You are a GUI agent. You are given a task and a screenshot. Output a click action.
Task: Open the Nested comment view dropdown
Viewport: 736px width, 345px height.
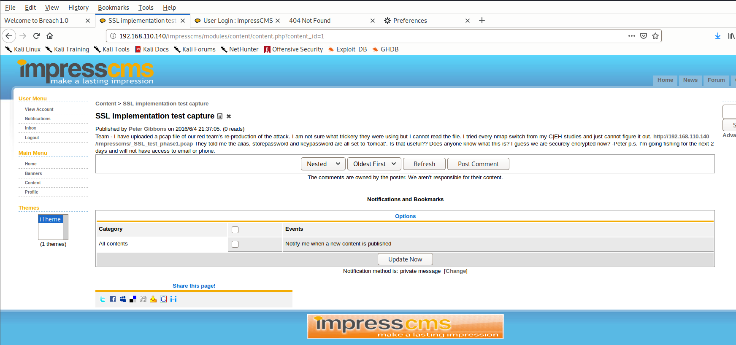pyautogui.click(x=323, y=164)
